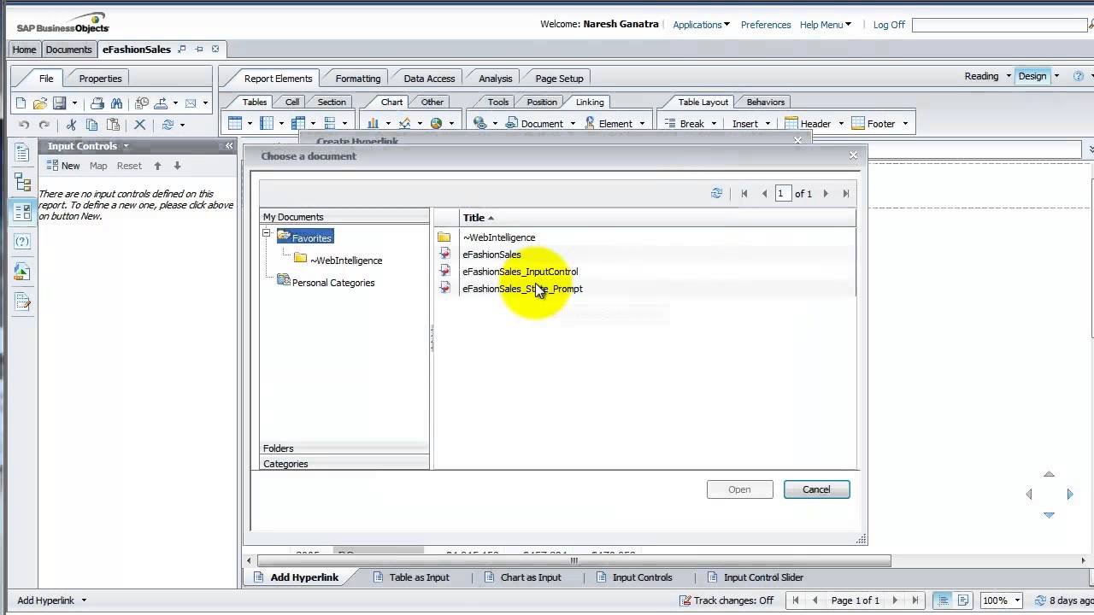1094x615 pixels.
Task: Switch to Reading mode
Action: pos(981,76)
